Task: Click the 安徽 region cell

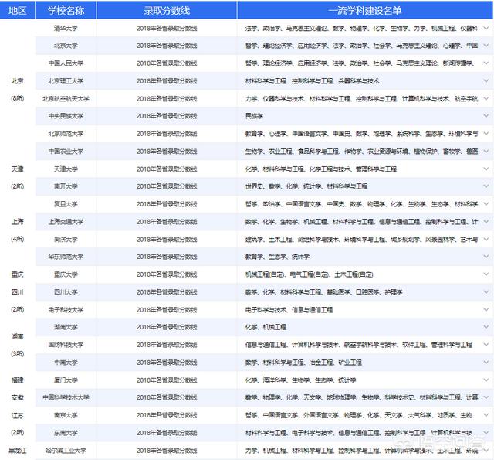Action: (x=17, y=397)
